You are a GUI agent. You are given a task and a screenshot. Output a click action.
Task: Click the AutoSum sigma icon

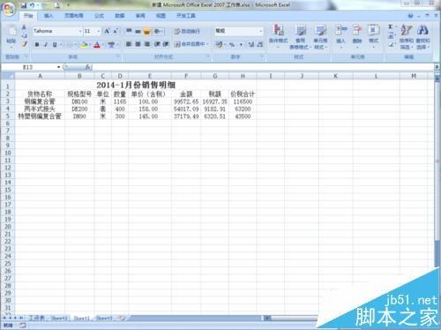(391, 27)
